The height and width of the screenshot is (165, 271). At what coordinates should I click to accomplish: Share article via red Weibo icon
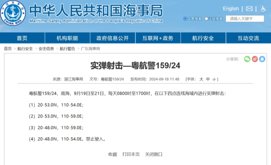[x=255, y=59]
